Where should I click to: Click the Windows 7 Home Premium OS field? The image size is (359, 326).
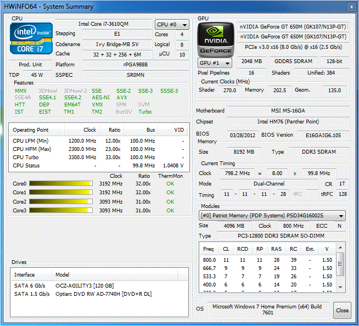point(268,310)
